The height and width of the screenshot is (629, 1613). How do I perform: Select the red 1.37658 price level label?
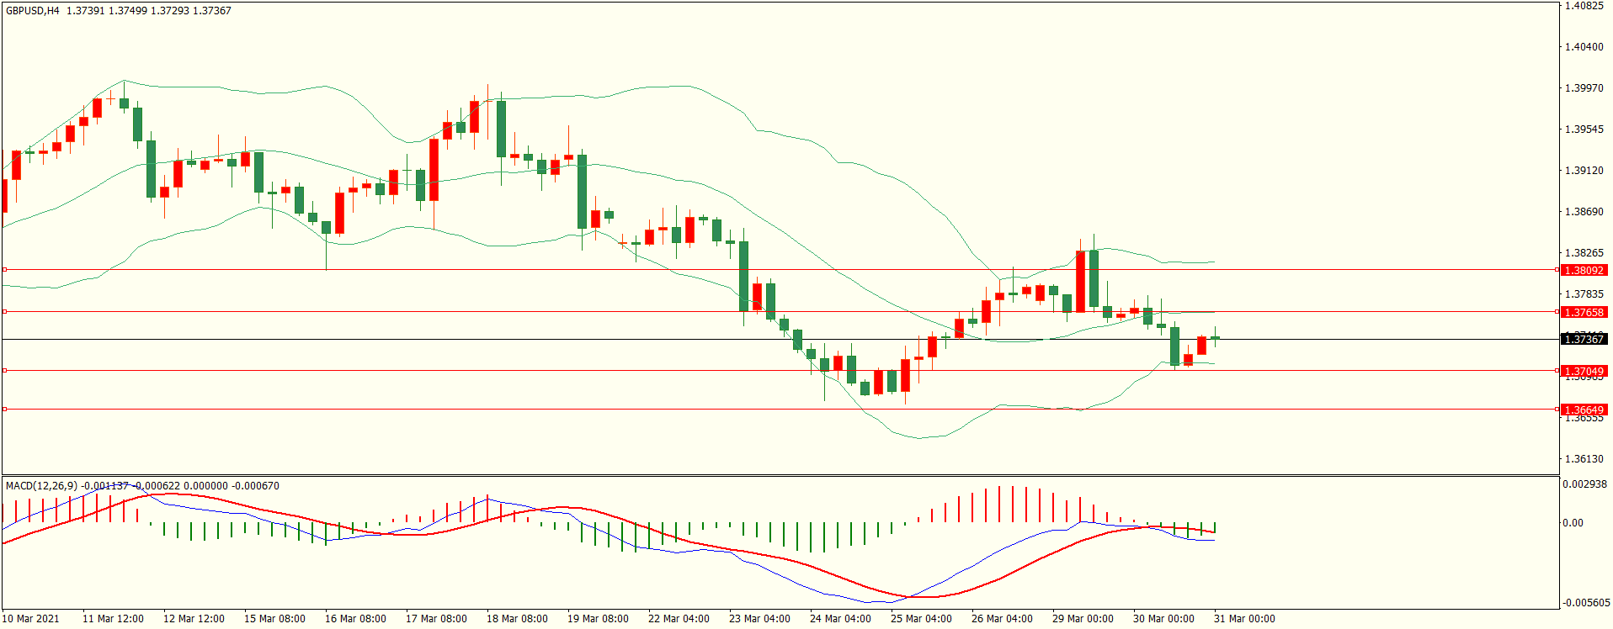(1584, 313)
